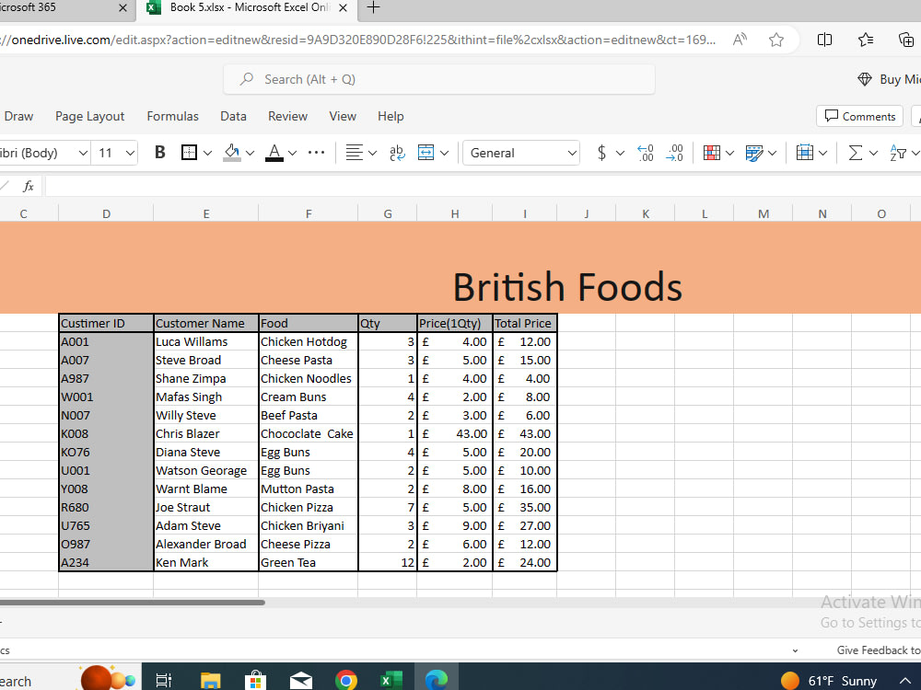This screenshot has height=690, width=921.
Task: Open conditional formatting icon
Action: 711,153
